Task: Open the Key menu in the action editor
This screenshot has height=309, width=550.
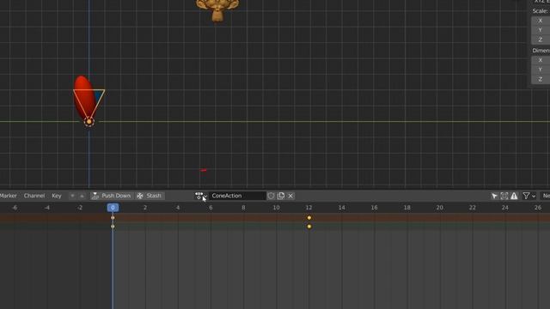Action: pos(57,196)
